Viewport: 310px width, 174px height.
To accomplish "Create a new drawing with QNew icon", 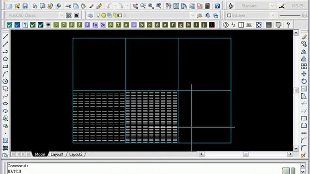I will click(9, 6).
